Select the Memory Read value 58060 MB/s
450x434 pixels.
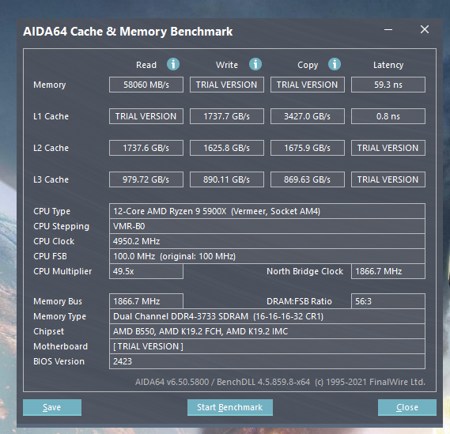[146, 85]
